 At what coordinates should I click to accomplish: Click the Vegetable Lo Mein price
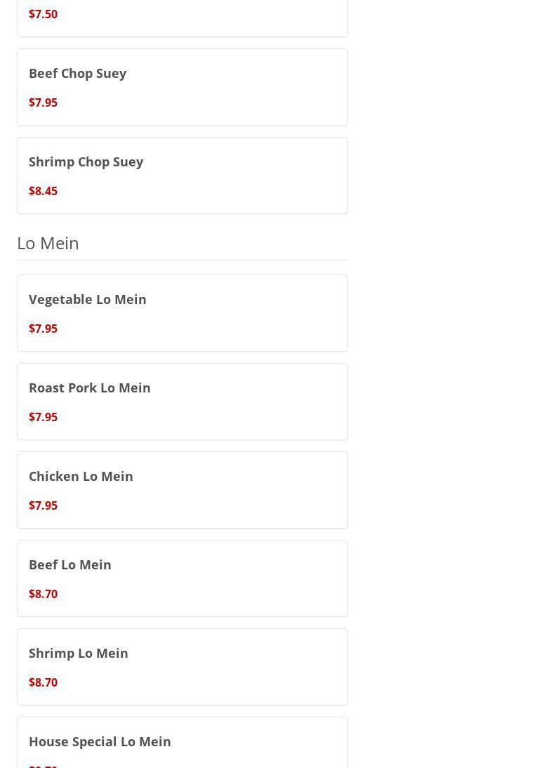(43, 329)
